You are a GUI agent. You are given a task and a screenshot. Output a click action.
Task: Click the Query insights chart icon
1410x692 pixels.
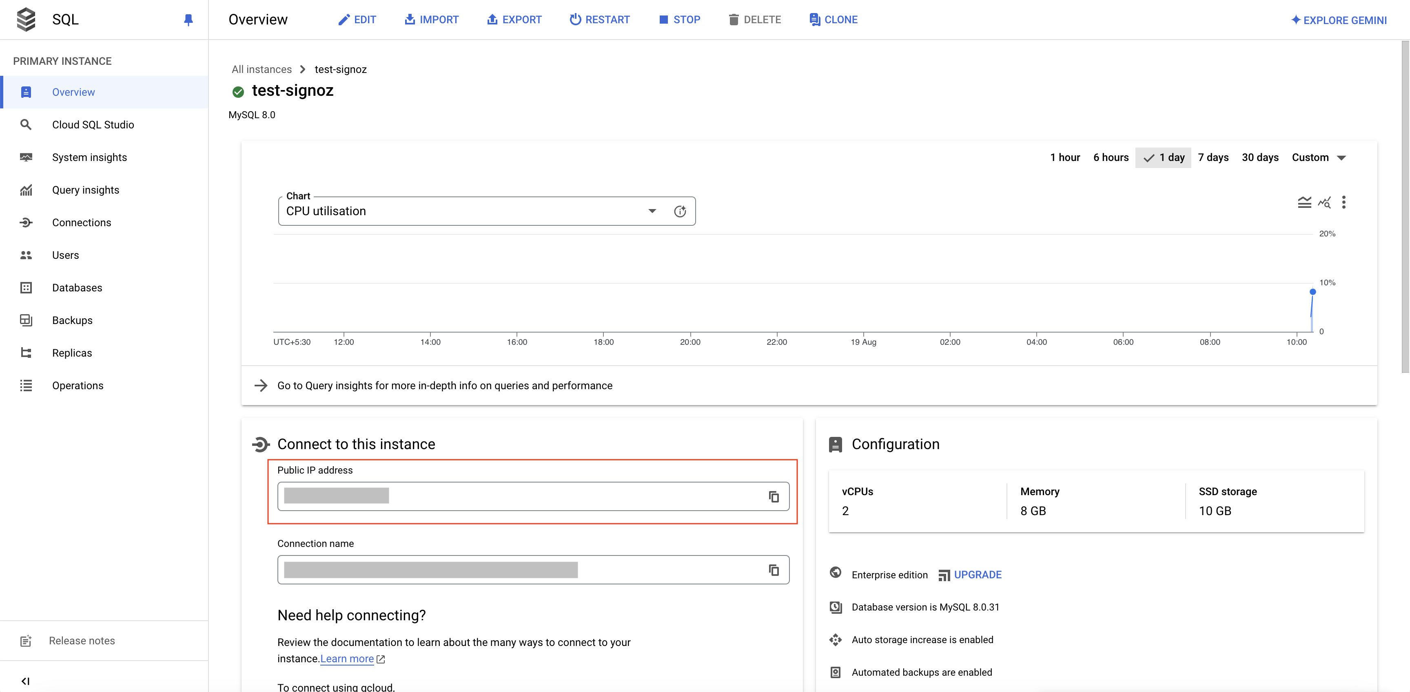click(26, 190)
